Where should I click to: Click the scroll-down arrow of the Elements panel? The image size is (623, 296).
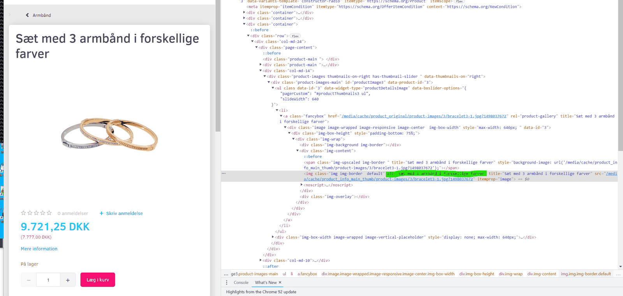click(x=620, y=267)
